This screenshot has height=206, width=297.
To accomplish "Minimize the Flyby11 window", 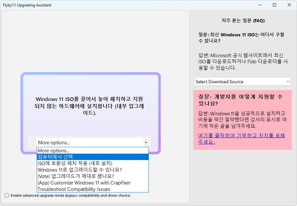I will coord(260,5).
